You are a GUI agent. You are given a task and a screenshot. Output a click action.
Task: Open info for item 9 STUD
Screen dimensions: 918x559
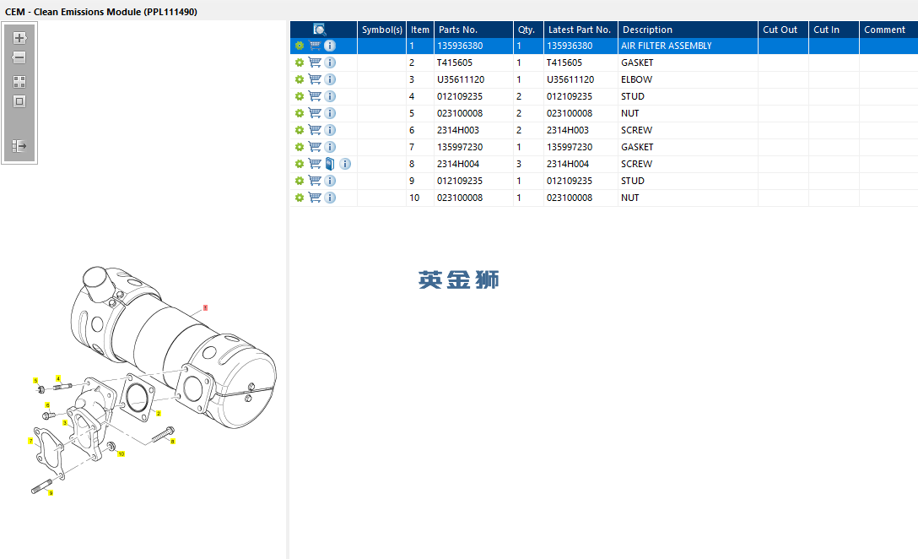(330, 181)
